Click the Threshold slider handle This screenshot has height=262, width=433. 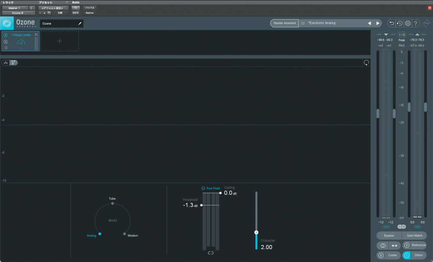[201, 205]
